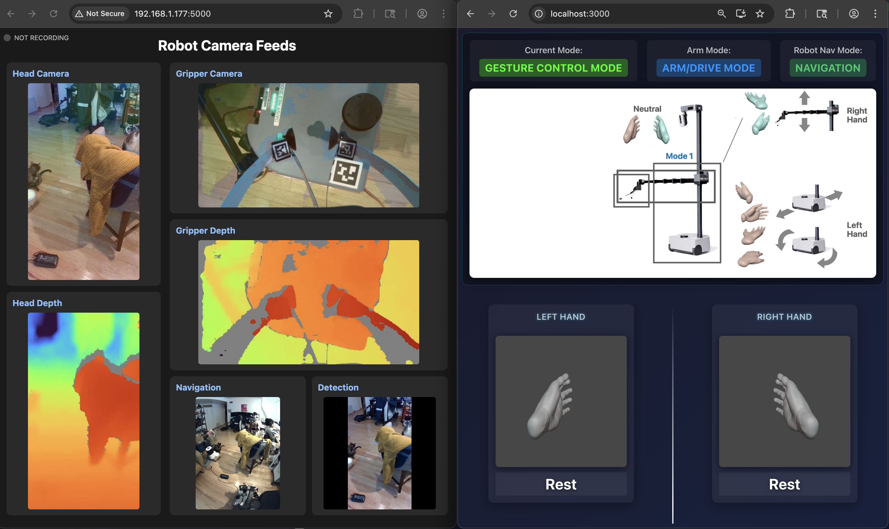Click Not Secure site info badge
Image resolution: width=889 pixels, height=529 pixels.
[100, 14]
